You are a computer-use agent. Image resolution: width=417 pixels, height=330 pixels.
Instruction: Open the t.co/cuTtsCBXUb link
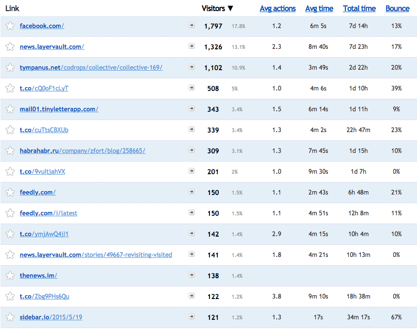tap(44, 130)
